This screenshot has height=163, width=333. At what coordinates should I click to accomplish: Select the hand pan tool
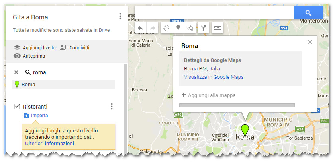coord(166,28)
